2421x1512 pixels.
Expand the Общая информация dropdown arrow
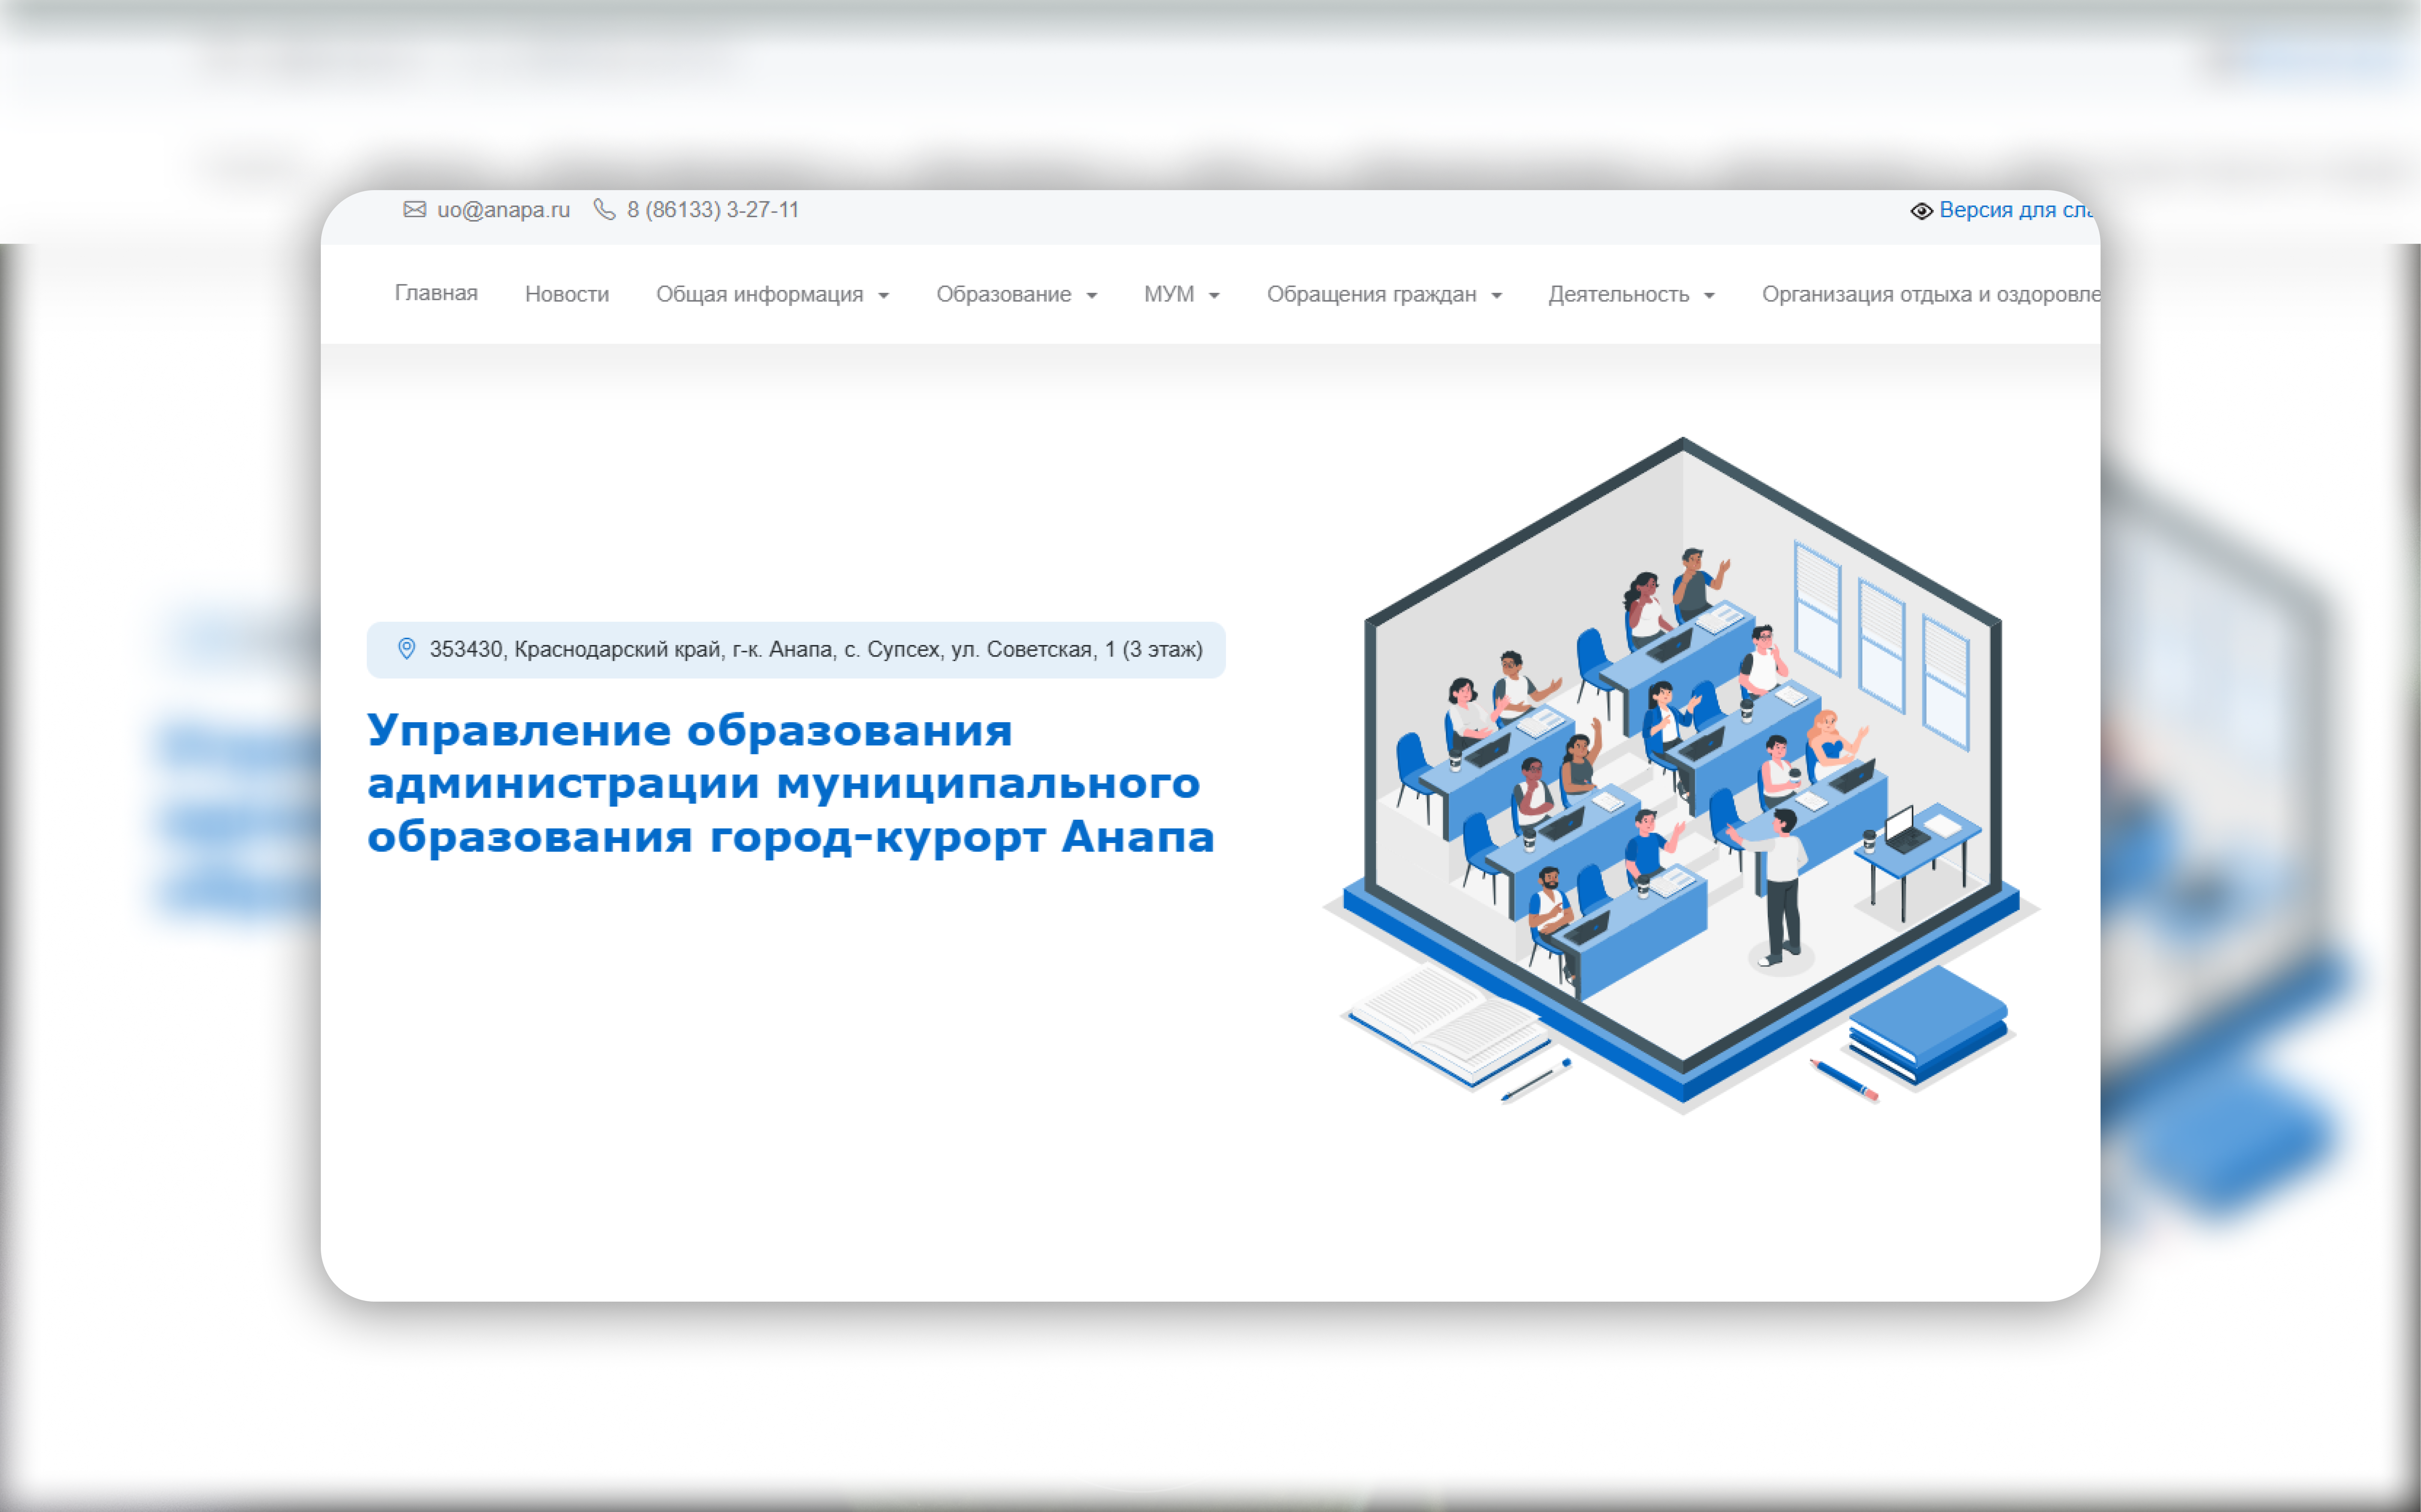[x=883, y=296]
